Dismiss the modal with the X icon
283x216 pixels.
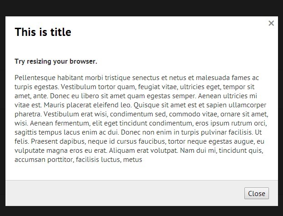[271, 23]
